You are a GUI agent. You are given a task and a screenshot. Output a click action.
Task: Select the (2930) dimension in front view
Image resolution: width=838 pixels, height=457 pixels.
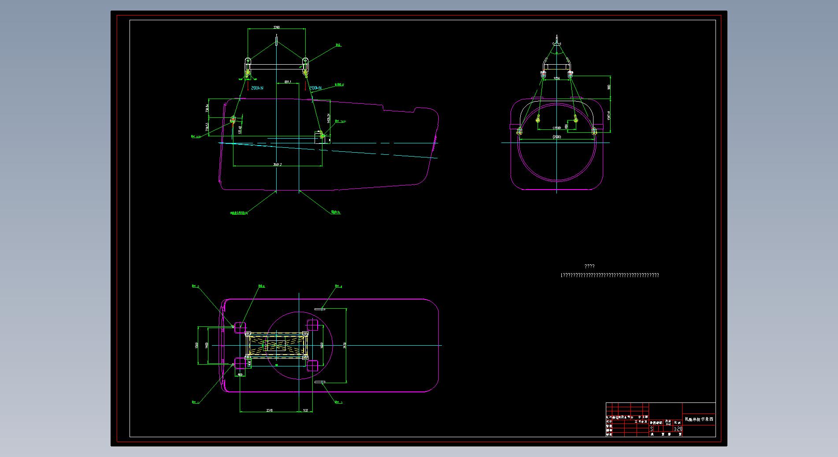[556, 137]
